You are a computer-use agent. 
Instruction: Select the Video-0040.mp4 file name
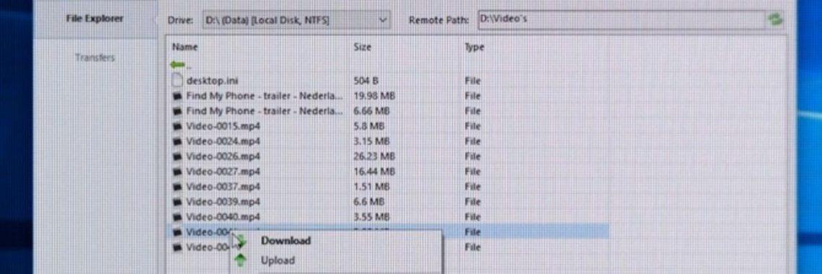coord(224,217)
